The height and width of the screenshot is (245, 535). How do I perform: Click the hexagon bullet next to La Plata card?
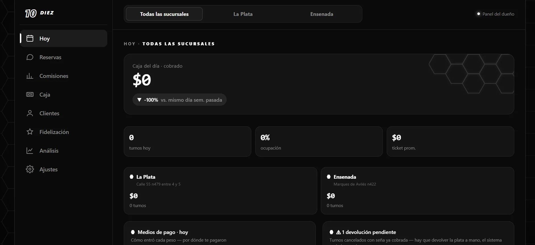pyautogui.click(x=131, y=177)
